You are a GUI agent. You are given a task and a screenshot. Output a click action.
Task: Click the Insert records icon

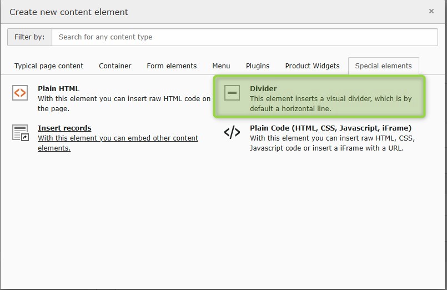pyautogui.click(x=20, y=133)
